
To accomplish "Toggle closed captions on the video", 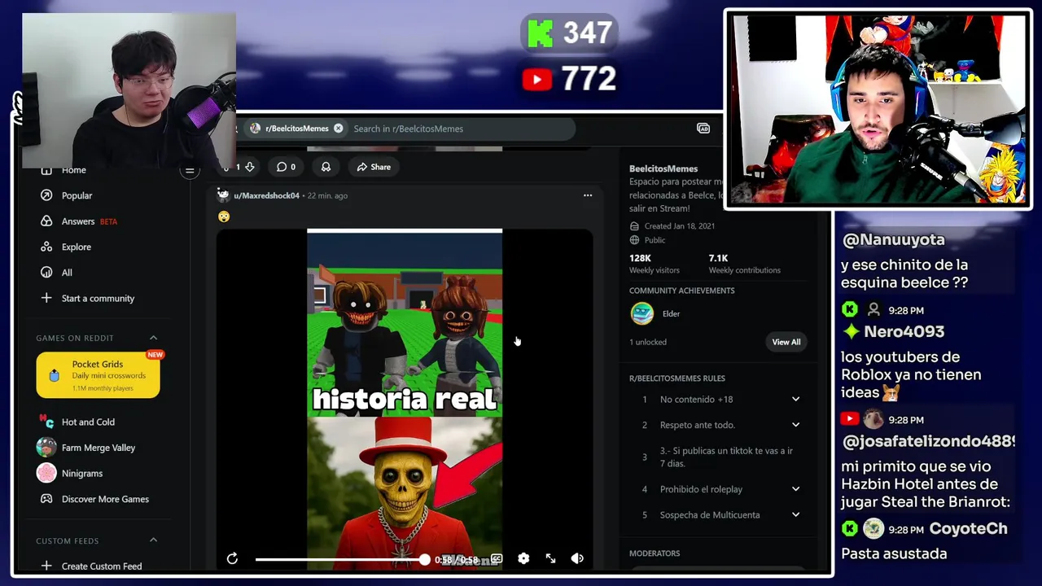I will click(x=497, y=558).
